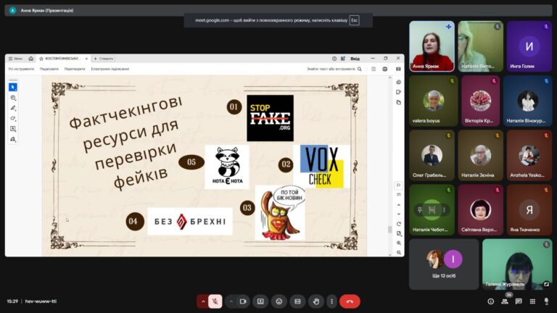Select the КОСТЯНТИНІВСЬКИЙ document tab
Screen dimensions: 557x313
pyautogui.click(x=63, y=59)
